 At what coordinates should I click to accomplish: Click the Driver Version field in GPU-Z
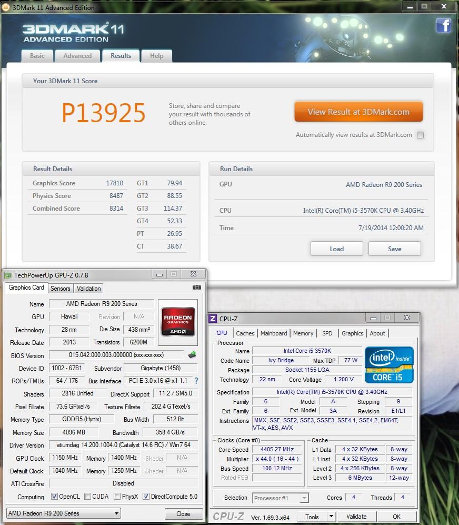tap(123, 444)
